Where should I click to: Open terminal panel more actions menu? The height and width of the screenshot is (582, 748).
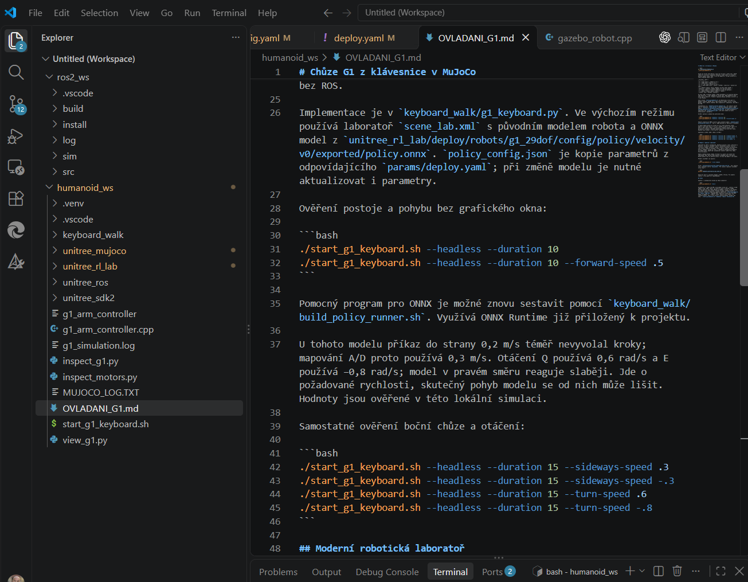696,571
